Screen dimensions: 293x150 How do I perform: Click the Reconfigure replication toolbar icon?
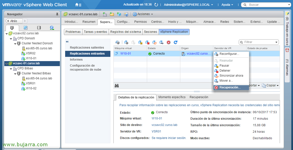coord(126,42)
